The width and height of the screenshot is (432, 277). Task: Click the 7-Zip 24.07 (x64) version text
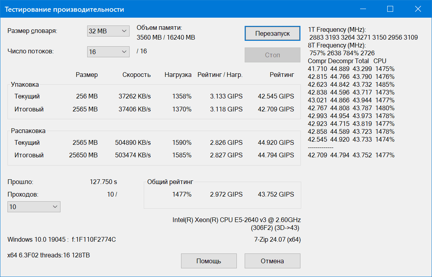tap(277, 240)
